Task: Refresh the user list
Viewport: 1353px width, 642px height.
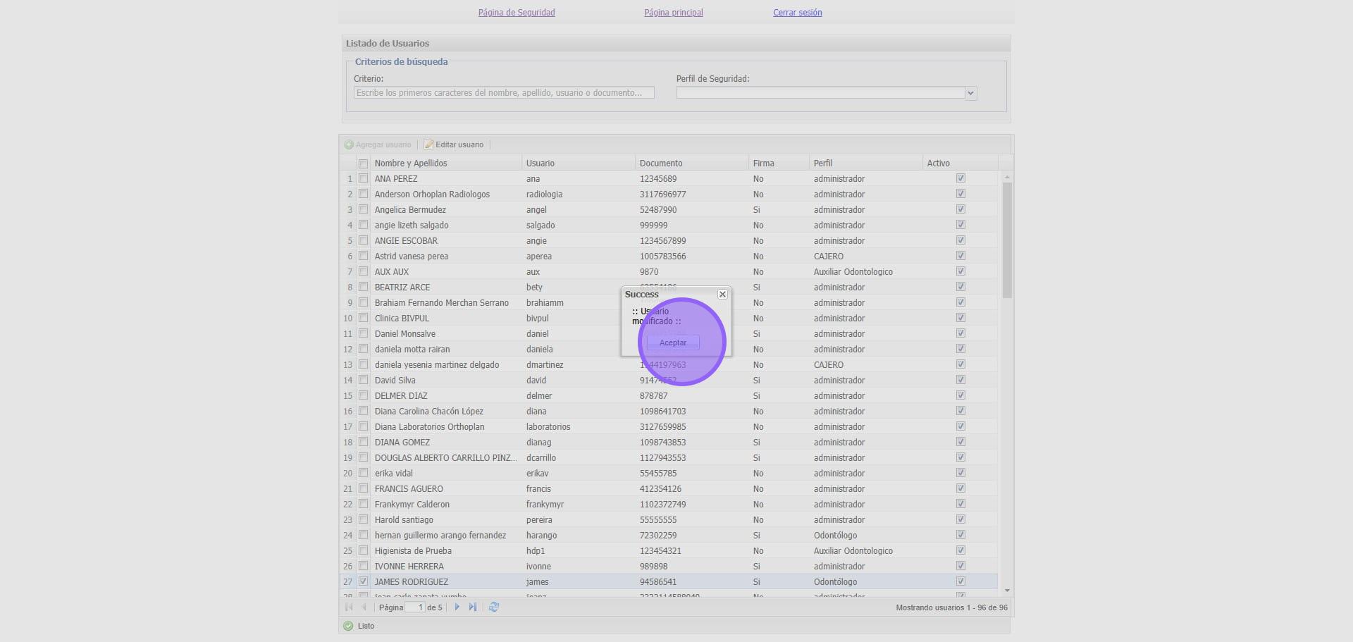Action: point(494,607)
